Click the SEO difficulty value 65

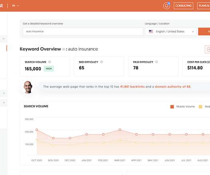coord(82,68)
